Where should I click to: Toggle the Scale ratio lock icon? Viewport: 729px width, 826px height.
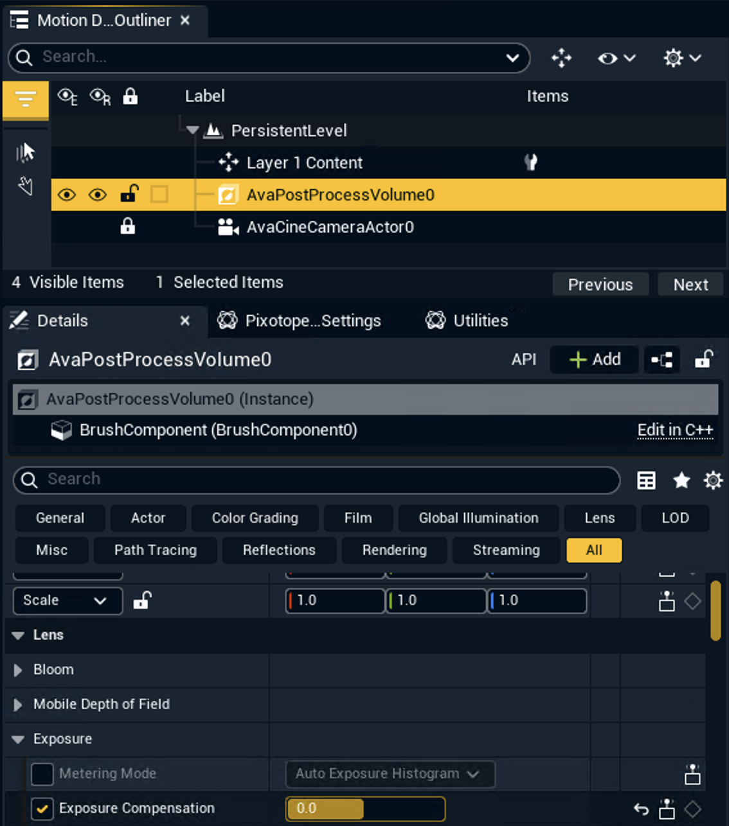tap(142, 601)
